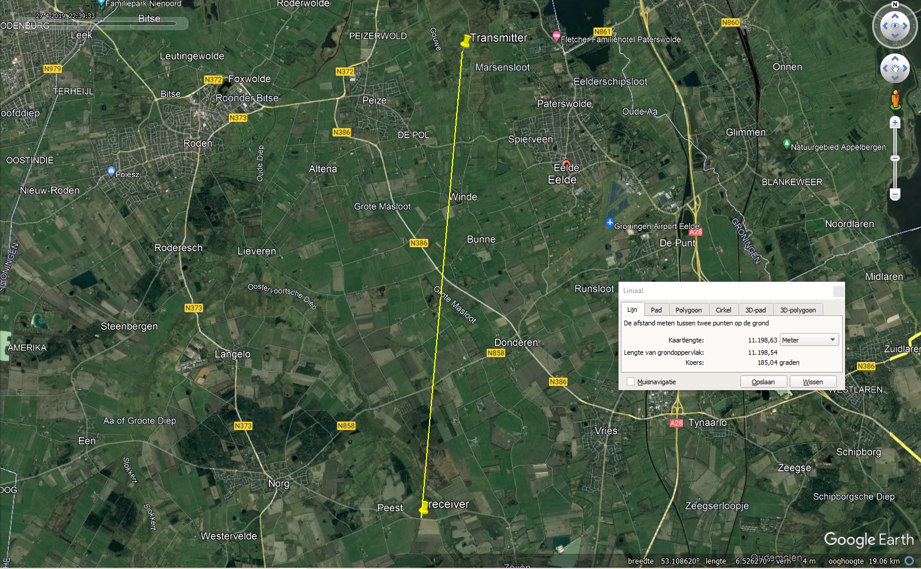The width and height of the screenshot is (921, 569).
Task: Click the green Natuurgebied Appelbergen marker
Action: click(786, 144)
